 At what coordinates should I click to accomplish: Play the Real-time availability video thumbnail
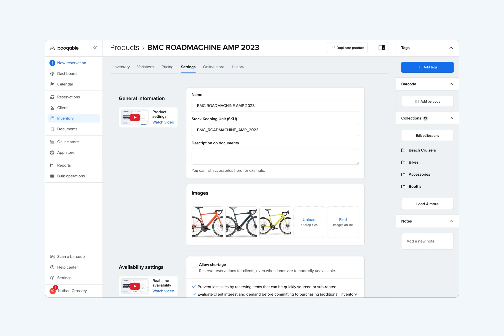tap(135, 286)
